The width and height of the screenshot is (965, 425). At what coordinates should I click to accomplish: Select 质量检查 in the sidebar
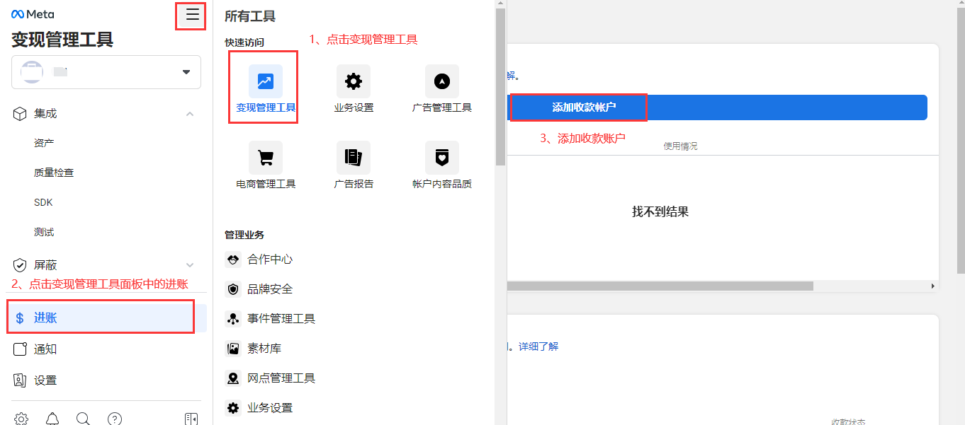[x=54, y=173]
